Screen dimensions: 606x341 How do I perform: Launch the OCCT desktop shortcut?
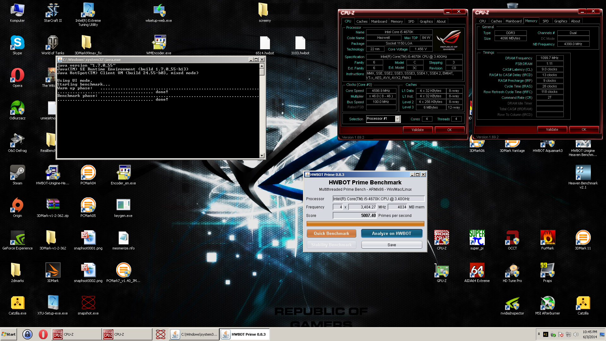click(512, 240)
